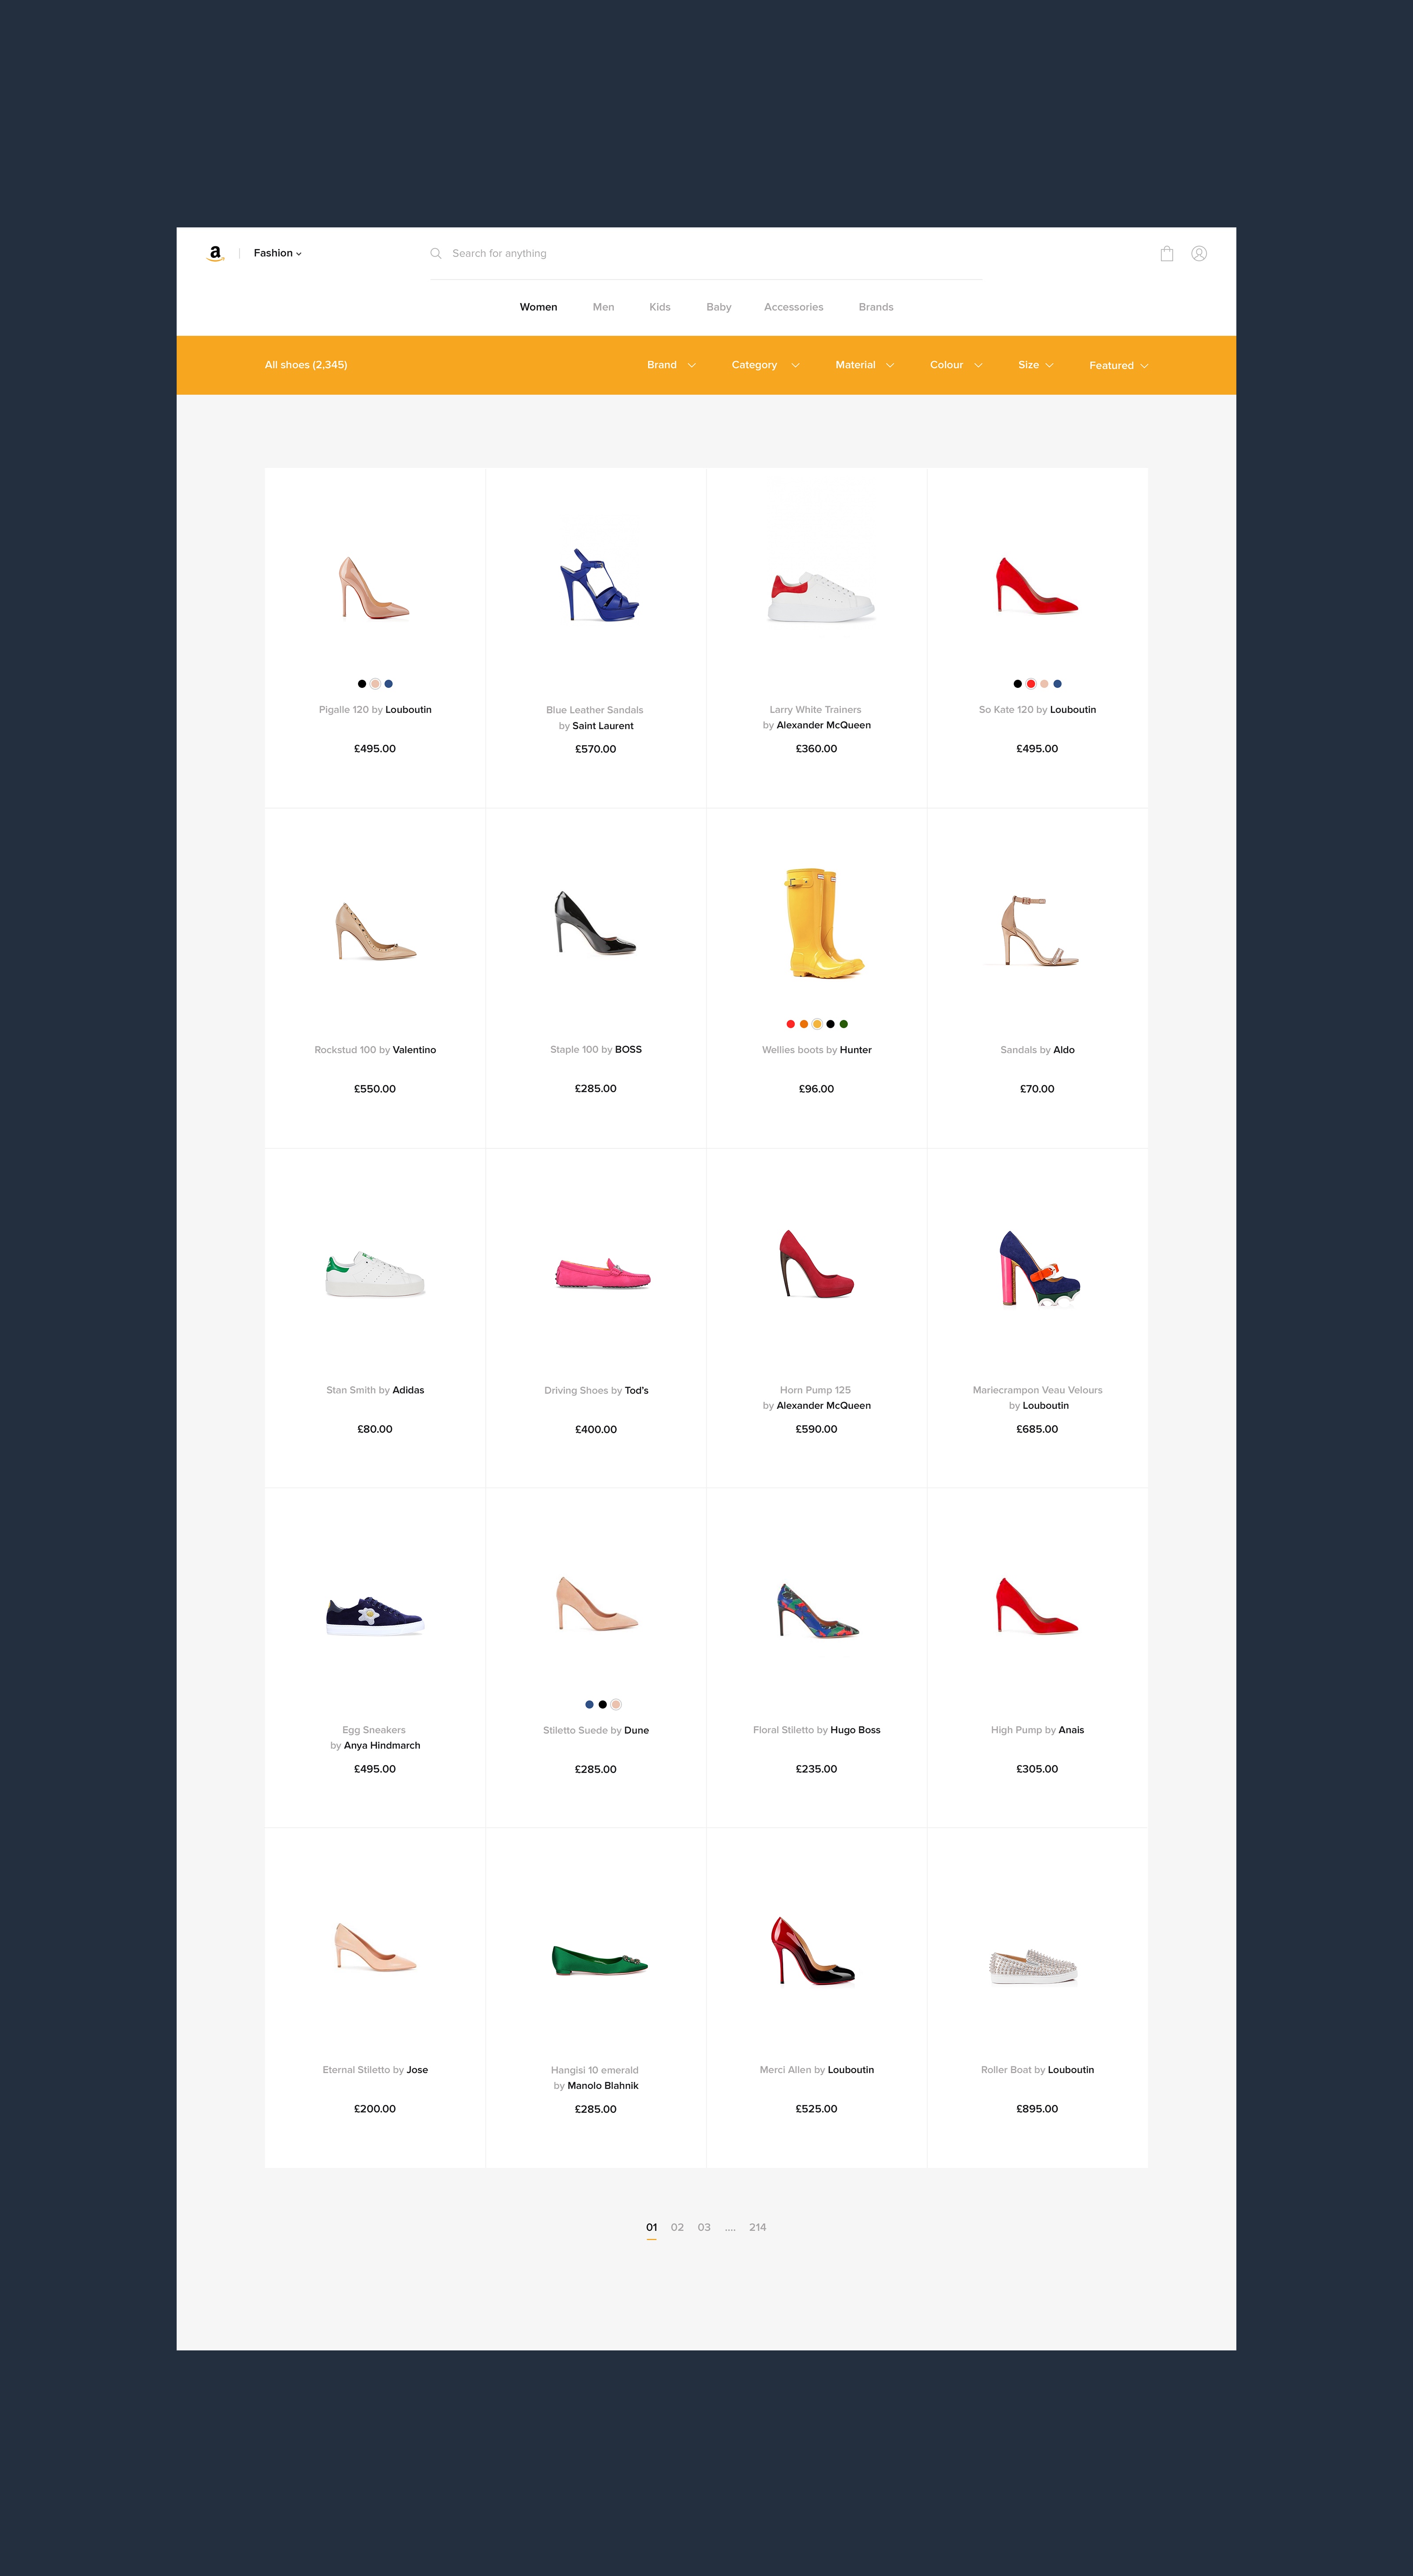This screenshot has width=1413, height=2576.
Task: Open the shopping bag icon
Action: 1166,254
